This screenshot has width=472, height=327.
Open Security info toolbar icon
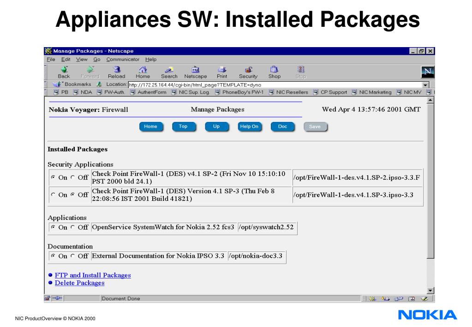point(248,73)
